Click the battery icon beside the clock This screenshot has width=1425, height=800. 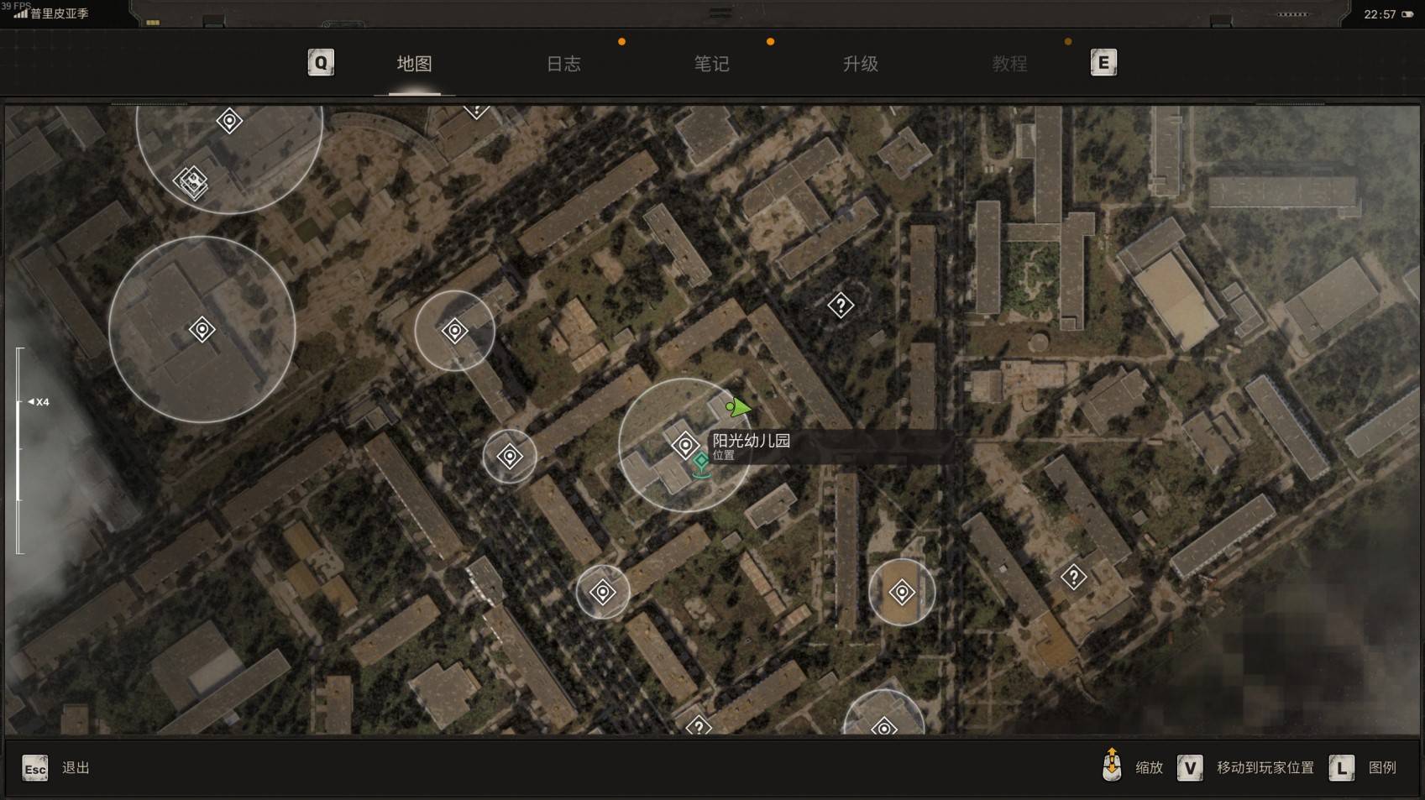coord(1407,14)
